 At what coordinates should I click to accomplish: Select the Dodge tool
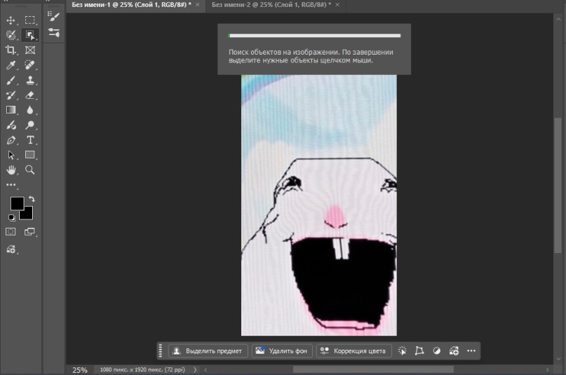30,125
